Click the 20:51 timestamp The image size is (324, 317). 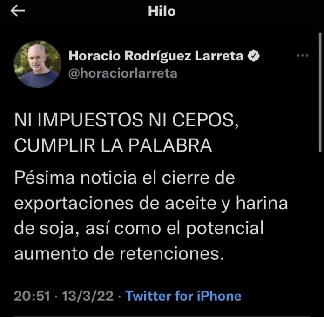[x=32, y=296]
